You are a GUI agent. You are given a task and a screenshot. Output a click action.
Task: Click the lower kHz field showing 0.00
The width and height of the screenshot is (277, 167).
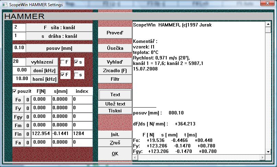(x=22, y=70)
